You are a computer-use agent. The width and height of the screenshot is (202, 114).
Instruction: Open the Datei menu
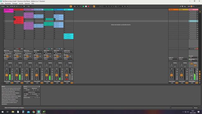(x=2, y=3)
